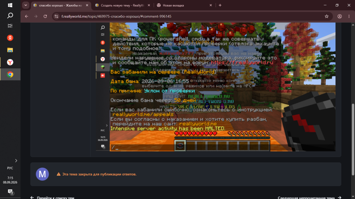Viewport: 355px width, 199px height.
Task: View site information icon in address bar
Action: click(56, 16)
